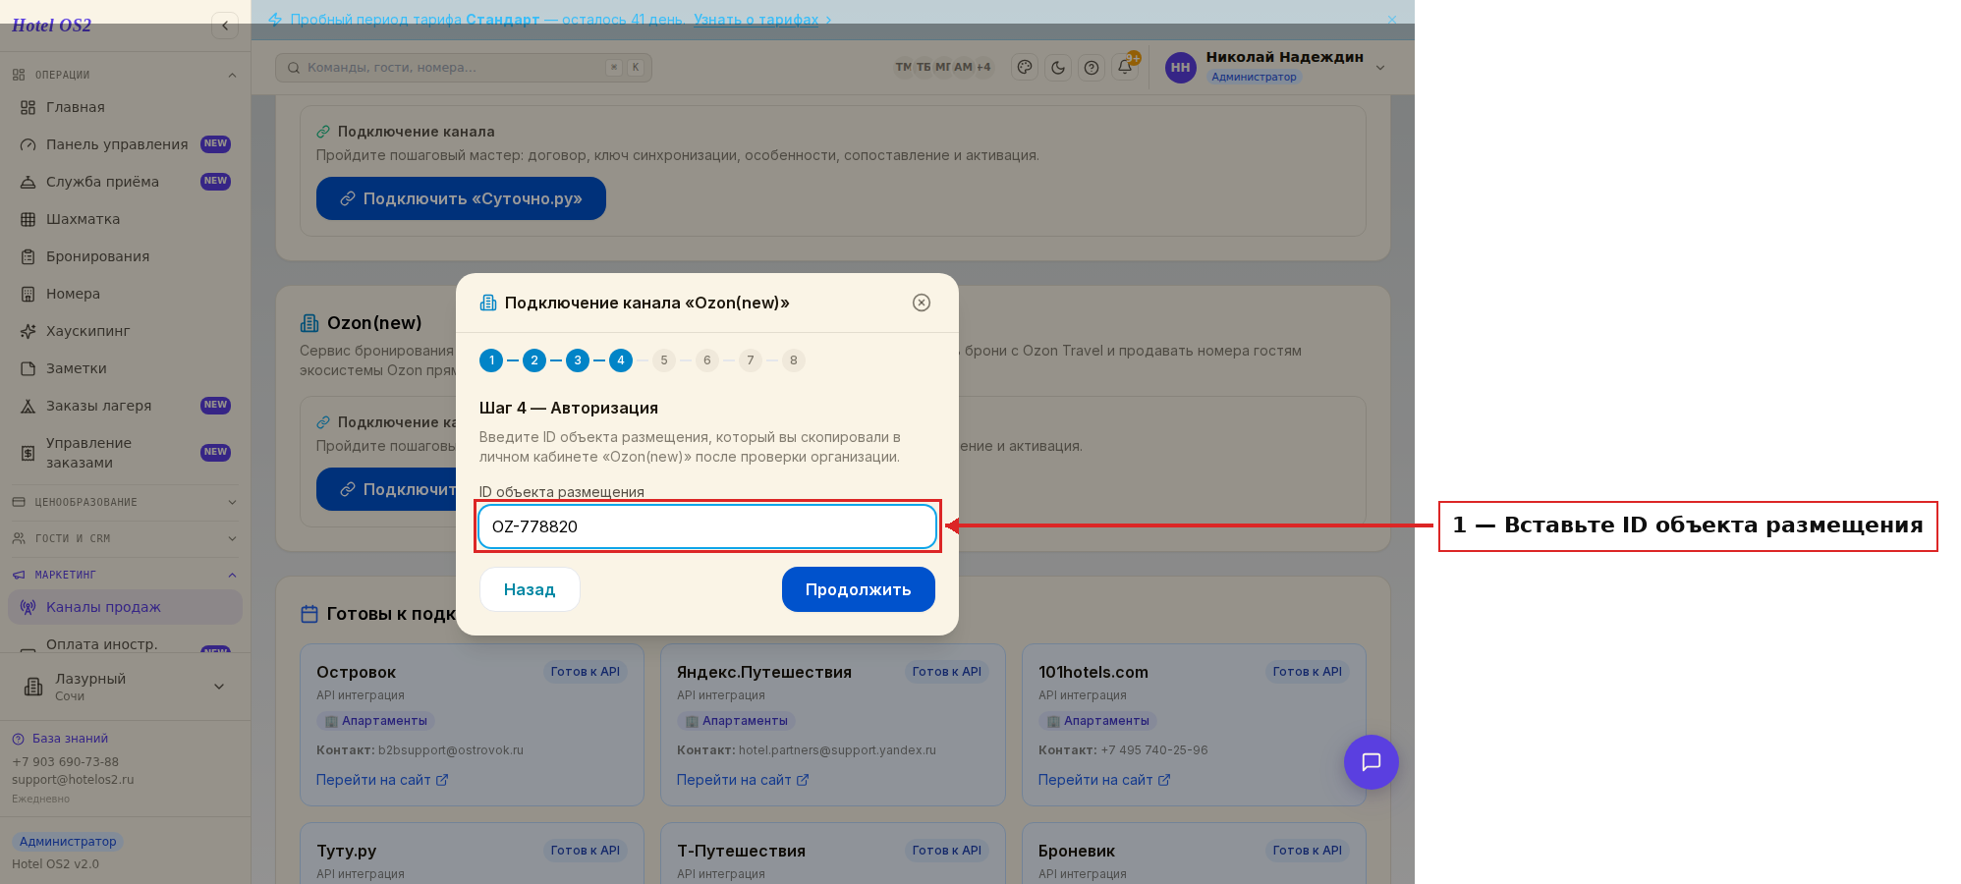Expand the ГОСТИ И CRM section

pyautogui.click(x=125, y=538)
